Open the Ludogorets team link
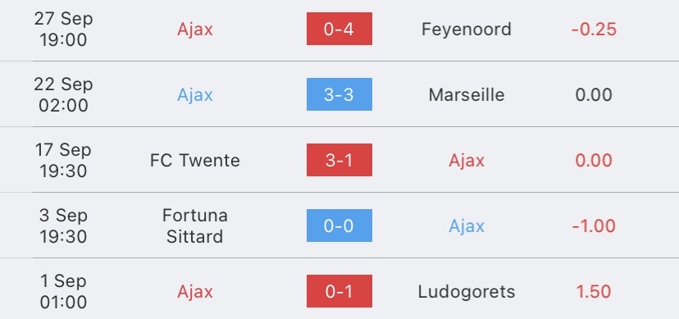Viewport: 679px width, 319px height. [x=467, y=291]
